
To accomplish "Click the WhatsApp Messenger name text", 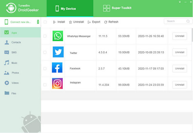I will pyautogui.click(x=79, y=36).
